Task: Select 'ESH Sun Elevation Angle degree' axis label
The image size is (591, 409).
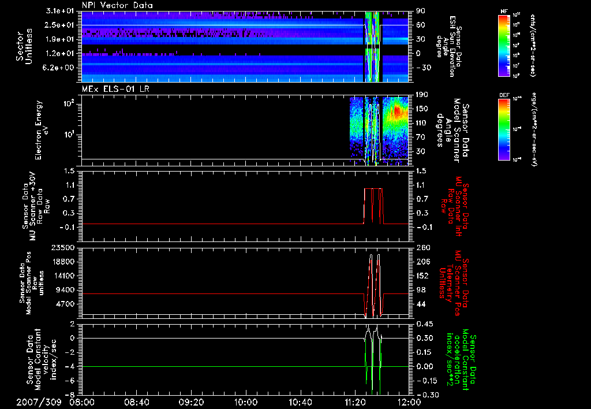Action: [x=448, y=46]
